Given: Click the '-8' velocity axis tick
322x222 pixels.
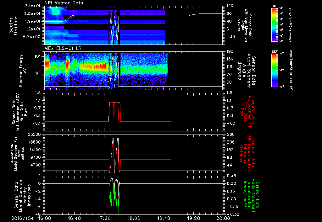Looking at the screenshot, I should [x=38, y=214].
